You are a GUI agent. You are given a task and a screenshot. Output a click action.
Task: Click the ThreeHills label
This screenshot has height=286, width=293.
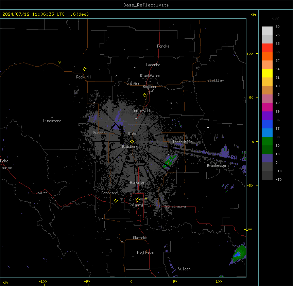183,142
